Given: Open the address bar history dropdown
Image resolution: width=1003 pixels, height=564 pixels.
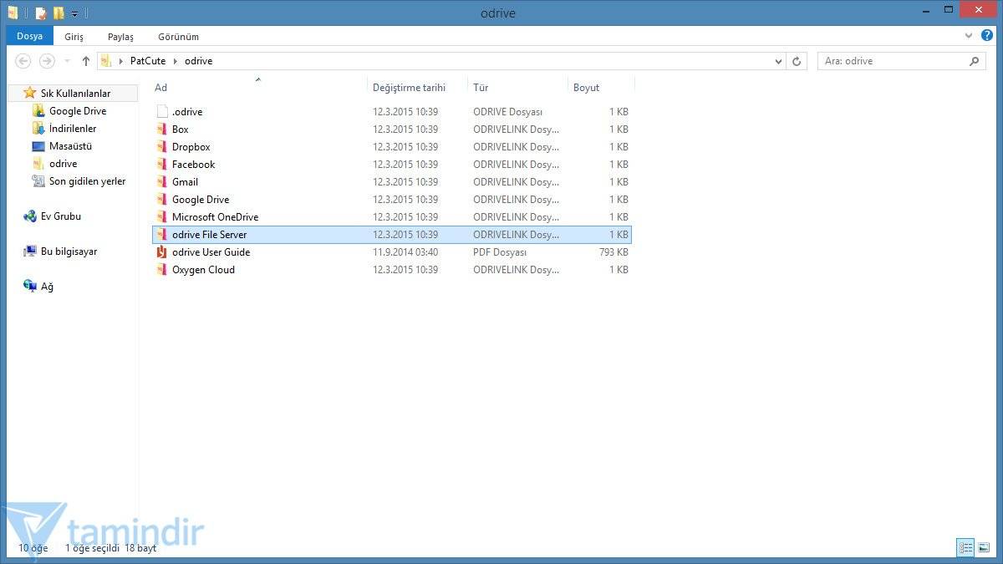Looking at the screenshot, I should pos(778,61).
